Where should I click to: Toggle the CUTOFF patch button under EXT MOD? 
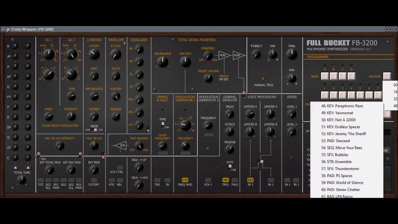pyautogui.click(x=94, y=180)
